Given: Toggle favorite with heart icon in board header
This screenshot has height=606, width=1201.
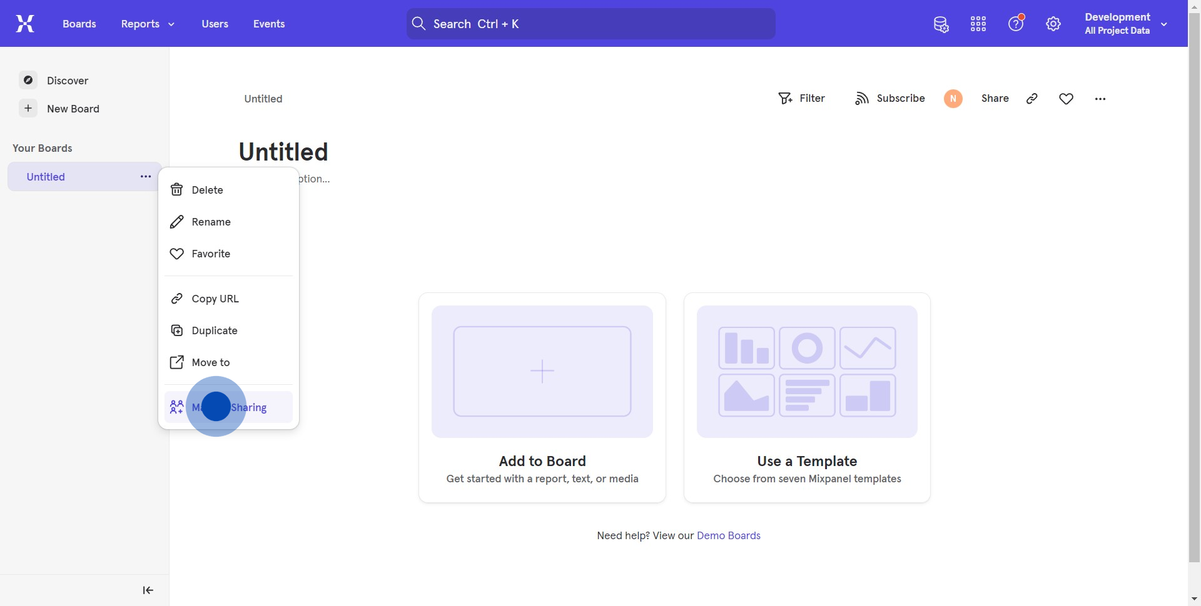Looking at the screenshot, I should coord(1067,99).
